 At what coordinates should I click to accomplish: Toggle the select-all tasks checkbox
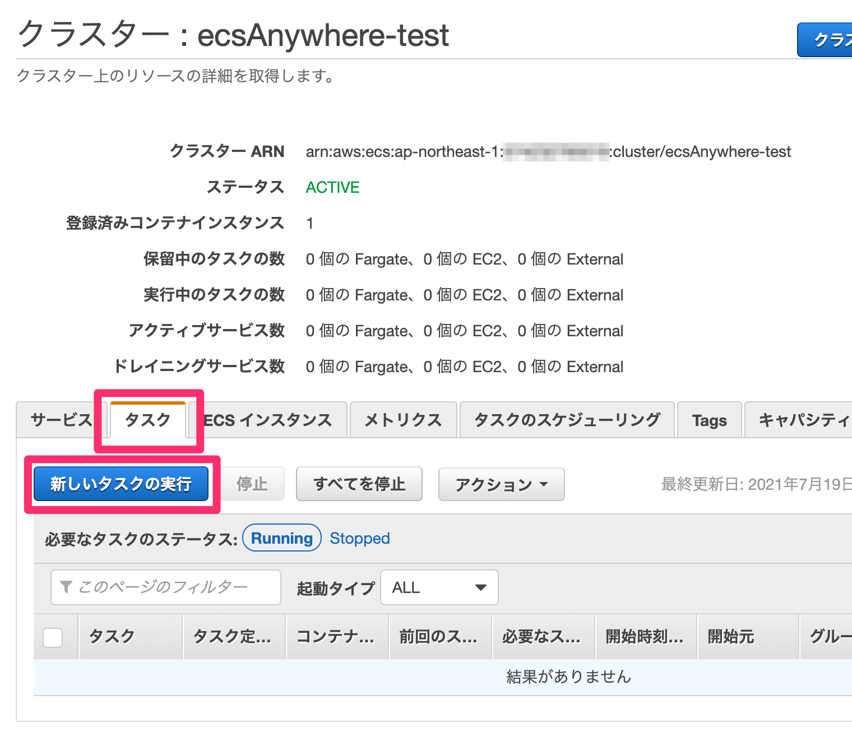point(53,637)
